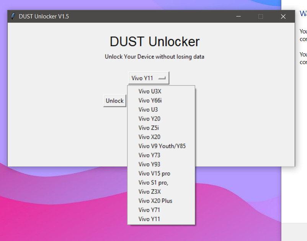This screenshot has height=241, width=307.
Task: Pick the Vivo S1 pro, entry
Action: pyautogui.click(x=161, y=183)
